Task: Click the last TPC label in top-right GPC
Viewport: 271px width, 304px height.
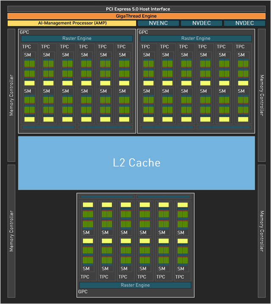Action: [x=240, y=47]
